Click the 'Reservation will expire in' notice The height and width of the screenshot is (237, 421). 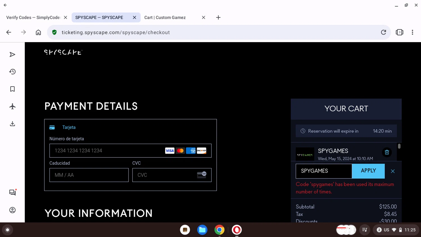[x=346, y=131]
